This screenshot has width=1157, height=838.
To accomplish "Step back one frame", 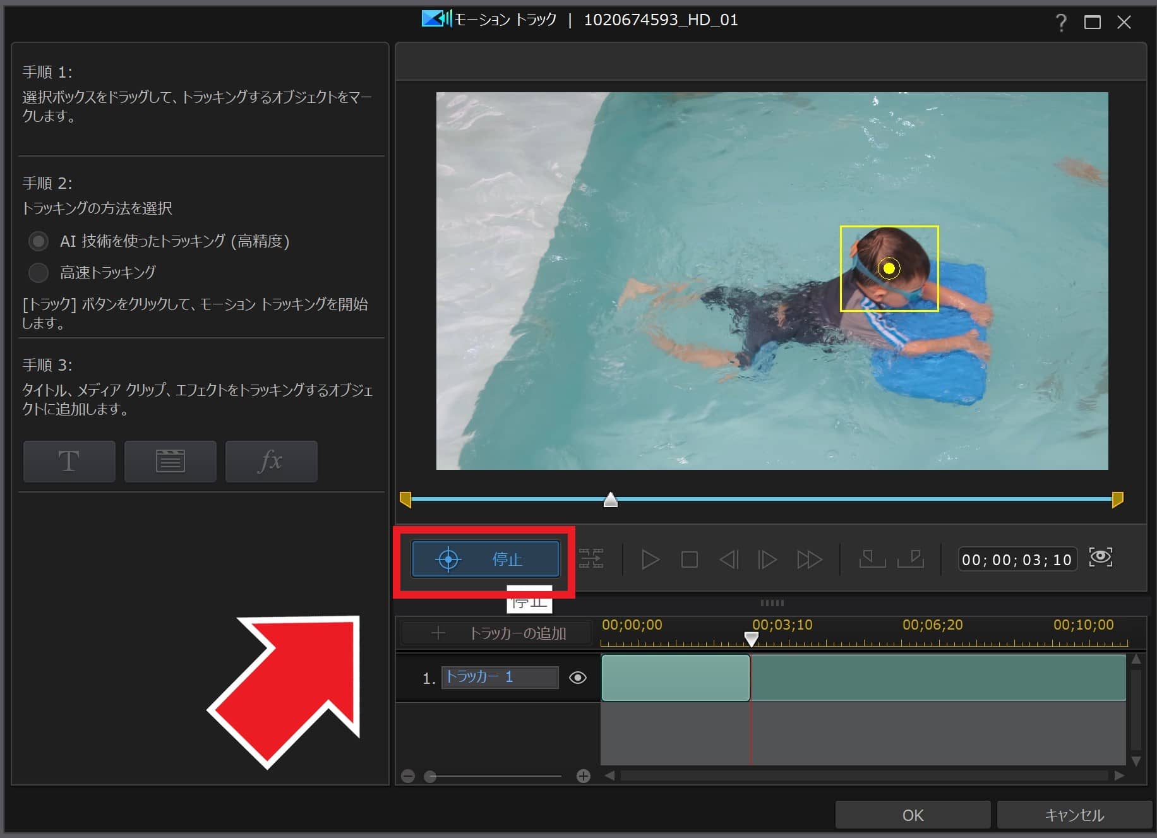I will click(x=728, y=560).
